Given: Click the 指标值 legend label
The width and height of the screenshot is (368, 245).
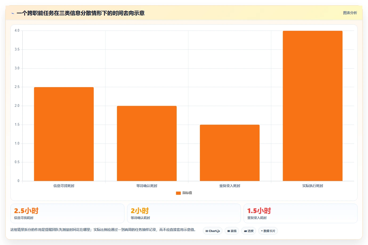Looking at the screenshot, I should [187, 193].
